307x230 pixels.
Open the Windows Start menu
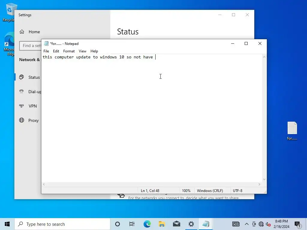7,224
